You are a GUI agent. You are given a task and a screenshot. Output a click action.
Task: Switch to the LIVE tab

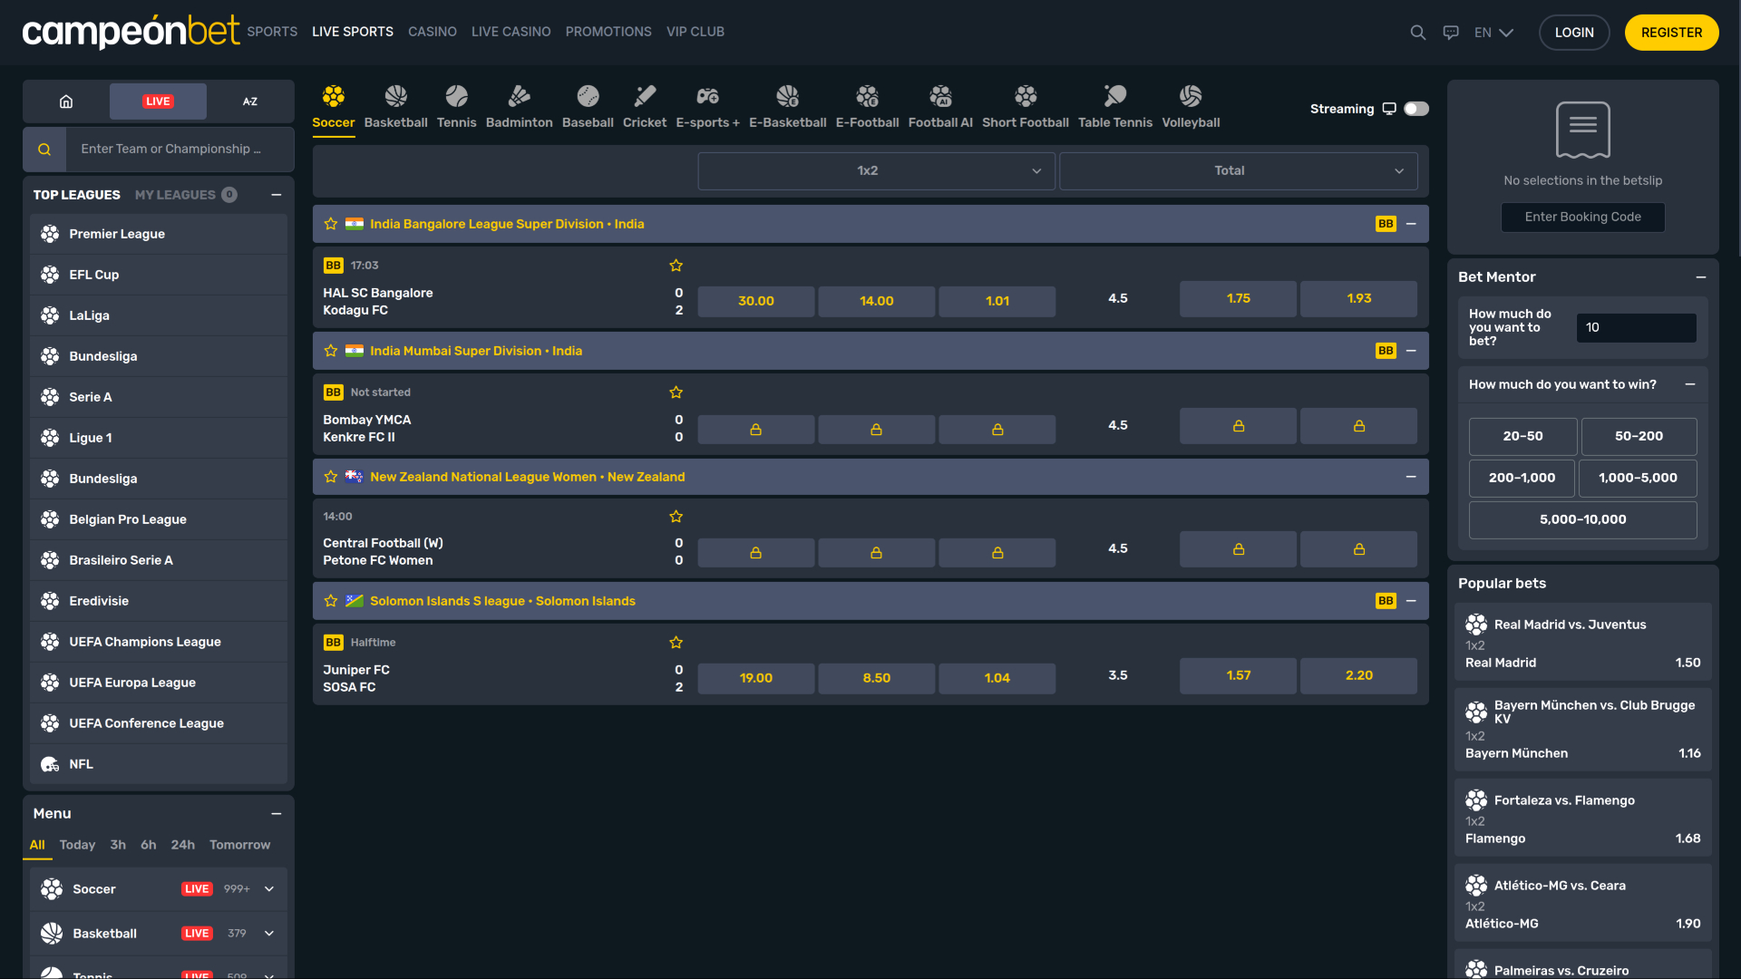[158, 101]
